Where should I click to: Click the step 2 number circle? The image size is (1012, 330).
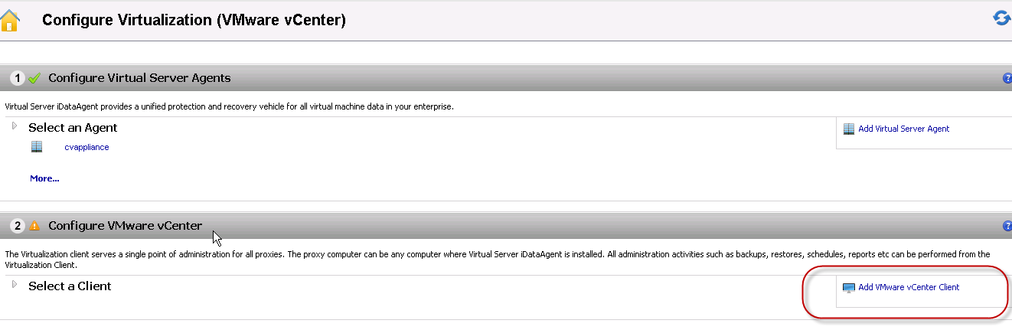pyautogui.click(x=18, y=226)
